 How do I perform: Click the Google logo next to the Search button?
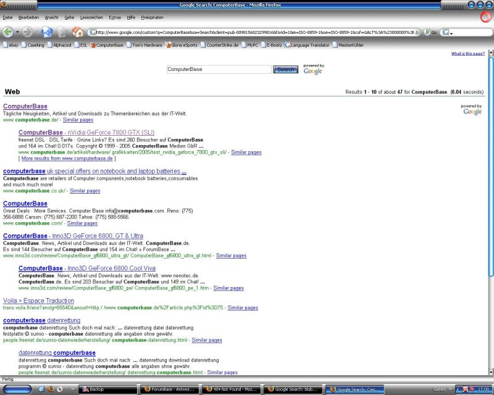(313, 71)
